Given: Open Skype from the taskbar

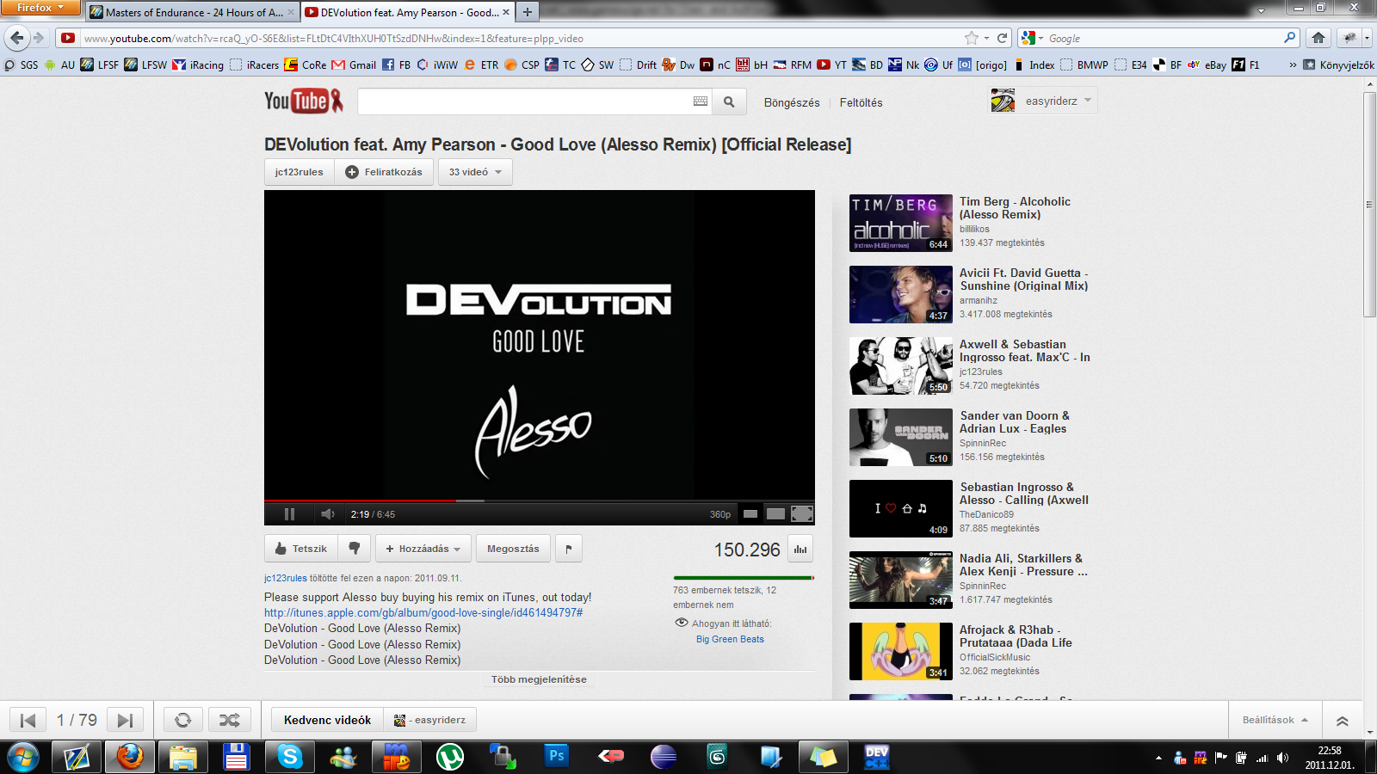Looking at the screenshot, I should [290, 757].
